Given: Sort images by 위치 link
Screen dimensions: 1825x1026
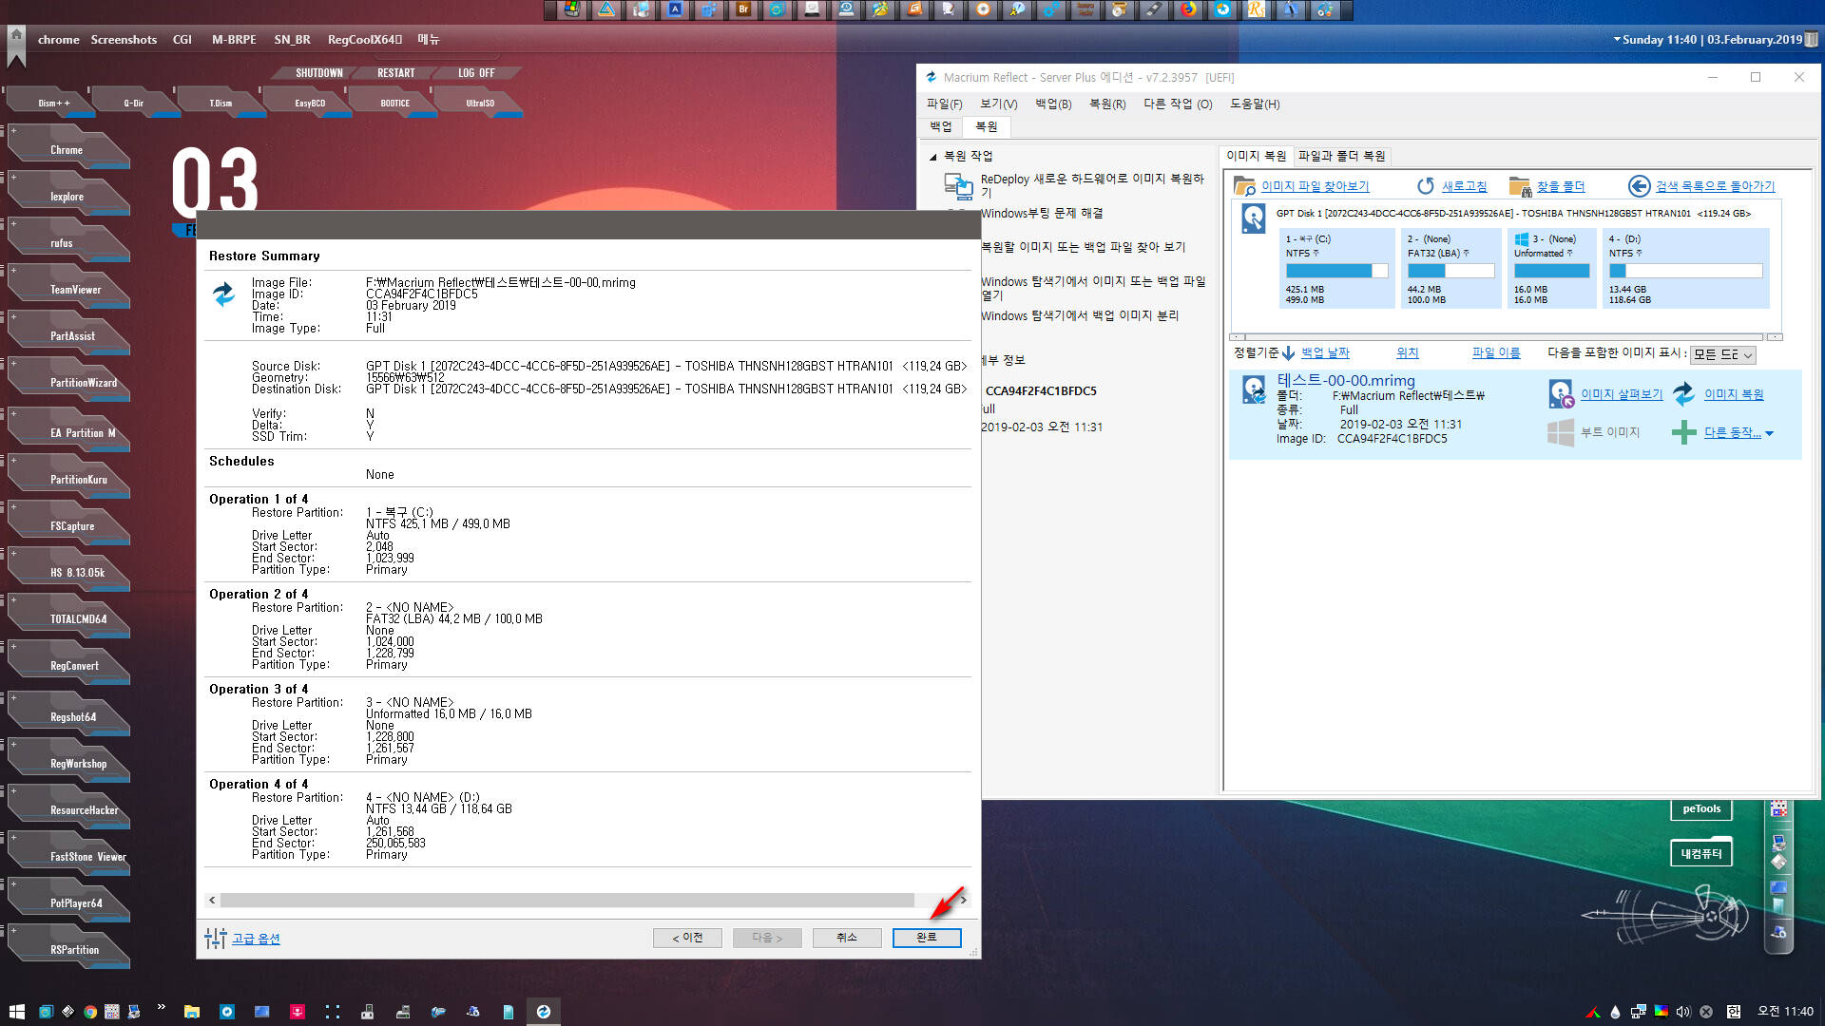Looking at the screenshot, I should pos(1408,352).
